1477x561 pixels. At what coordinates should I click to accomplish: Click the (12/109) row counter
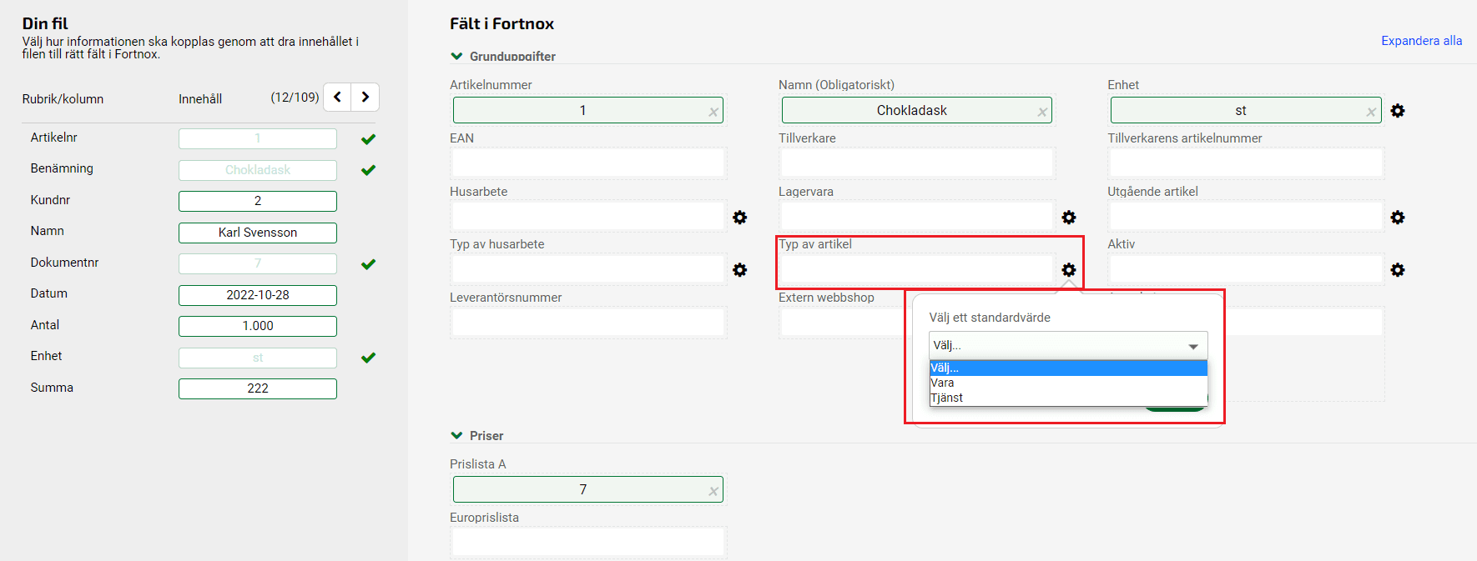[295, 98]
